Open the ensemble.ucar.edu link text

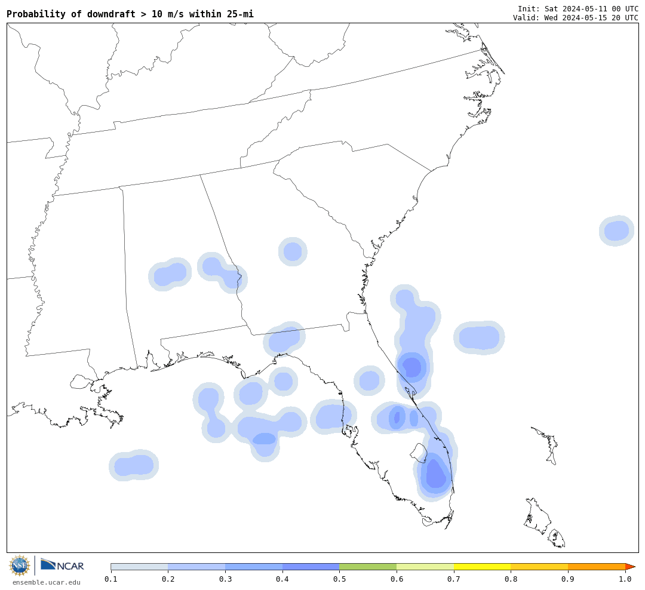click(47, 582)
